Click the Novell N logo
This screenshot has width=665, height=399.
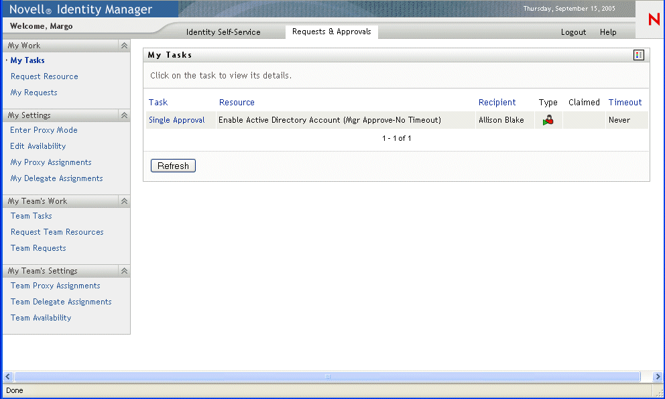pos(654,19)
